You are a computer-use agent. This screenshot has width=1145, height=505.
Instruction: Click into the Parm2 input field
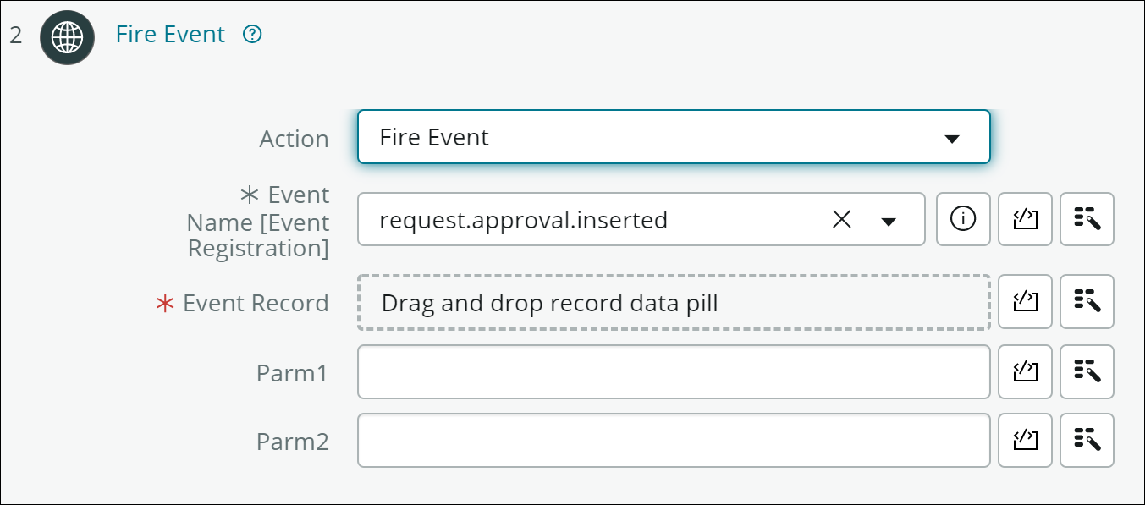[674, 440]
